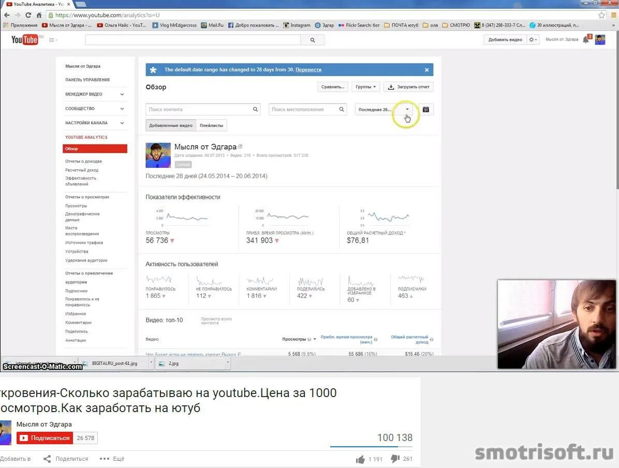Click the like/dislike ratio bar under 100 138
The height and width of the screenshot is (468, 619).
tap(371, 447)
